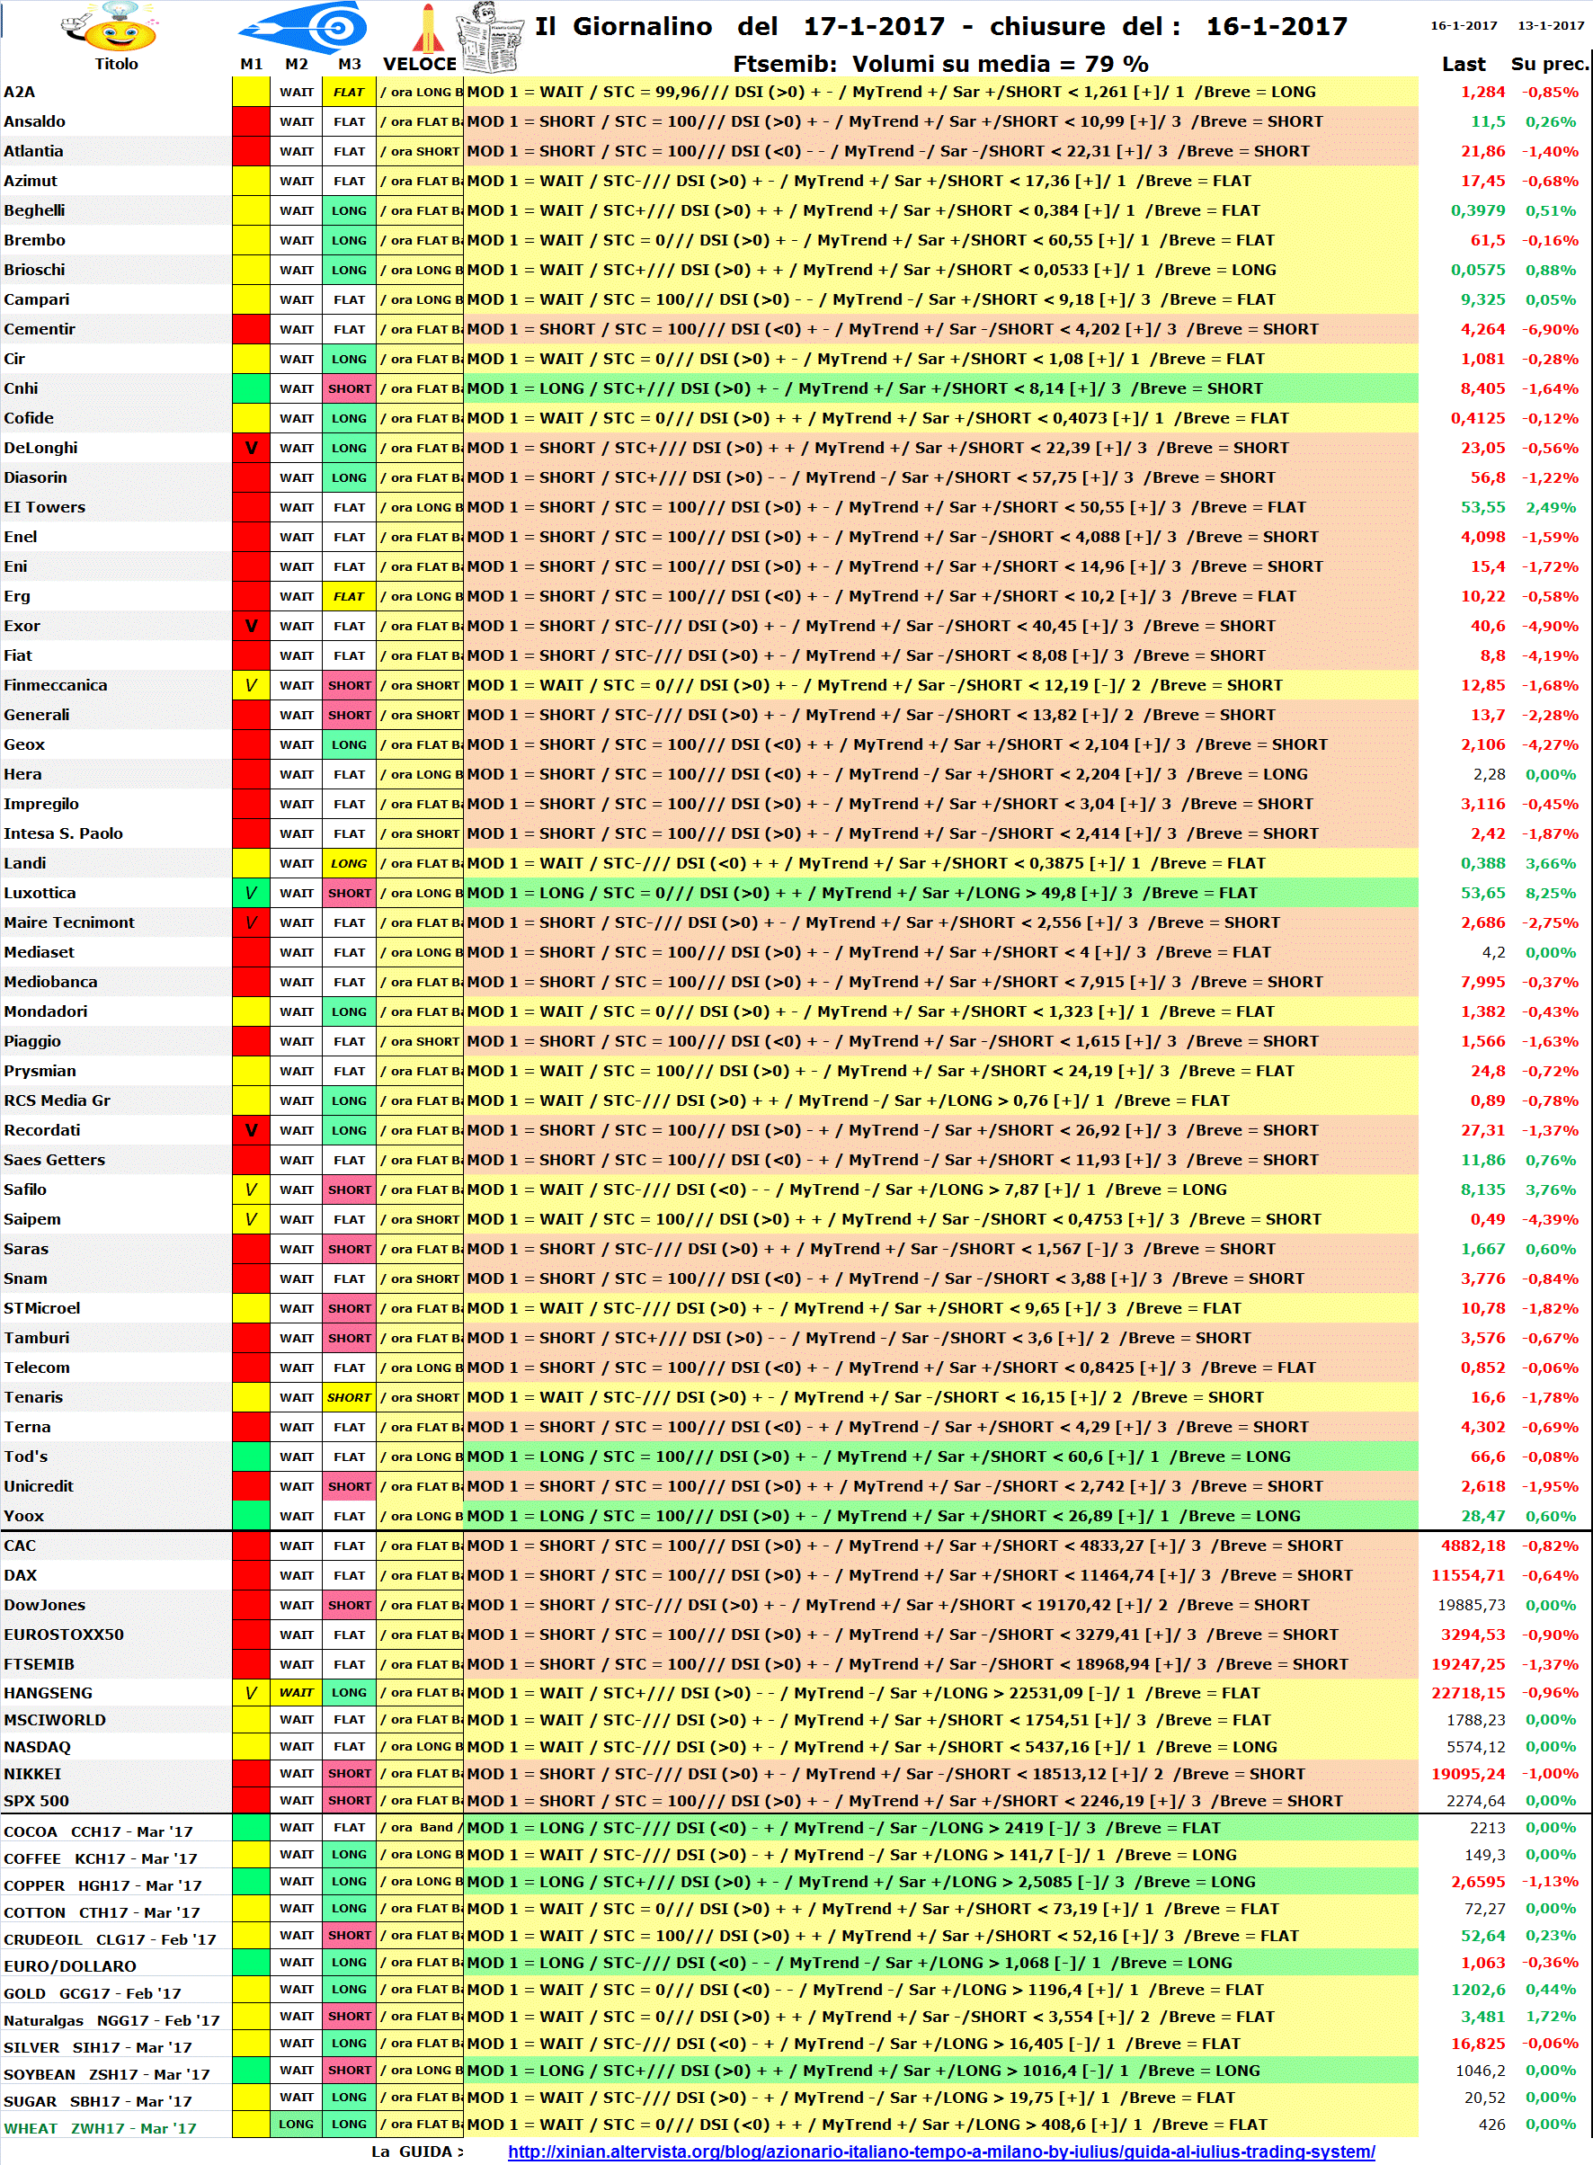This screenshot has height=2165, width=1593.
Task: Click the DAX last value 11554,71
Action: pos(1469,1575)
